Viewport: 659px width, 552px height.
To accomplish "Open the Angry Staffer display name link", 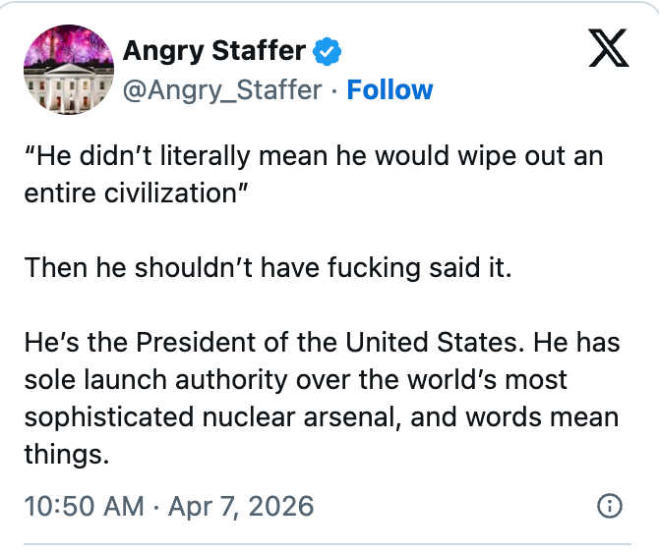I will point(213,51).
